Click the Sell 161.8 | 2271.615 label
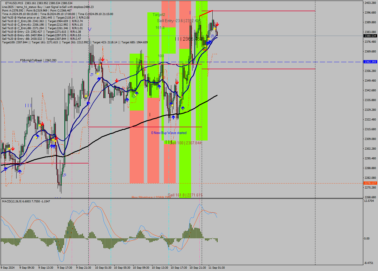Screen dimensions: 378x271 point(185,195)
